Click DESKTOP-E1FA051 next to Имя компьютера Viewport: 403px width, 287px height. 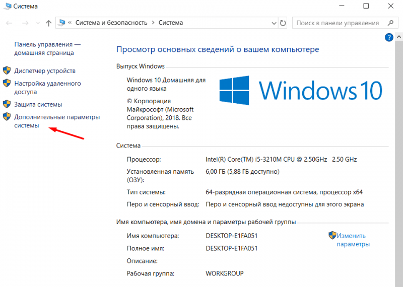pyautogui.click(x=232, y=236)
